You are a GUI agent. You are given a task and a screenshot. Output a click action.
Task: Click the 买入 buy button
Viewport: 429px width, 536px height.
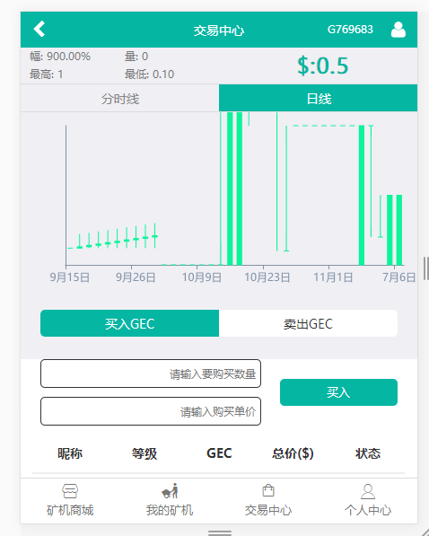point(338,392)
